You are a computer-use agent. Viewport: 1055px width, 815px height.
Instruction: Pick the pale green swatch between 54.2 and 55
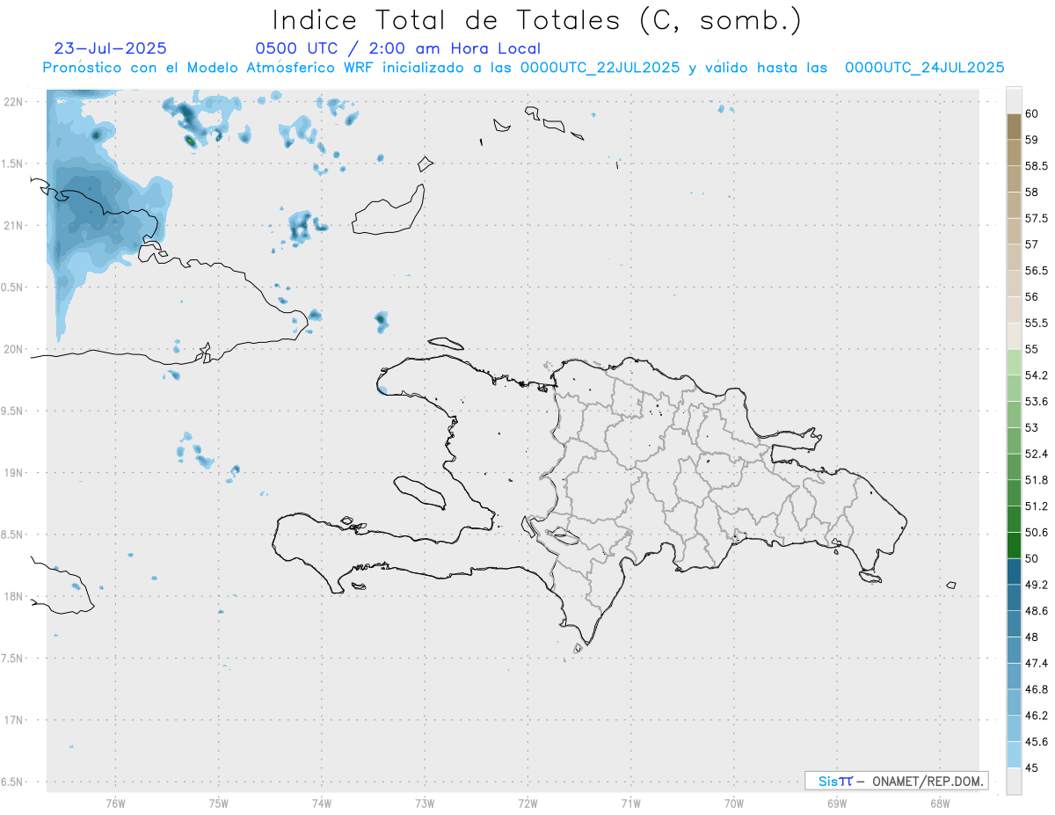[x=1014, y=362]
